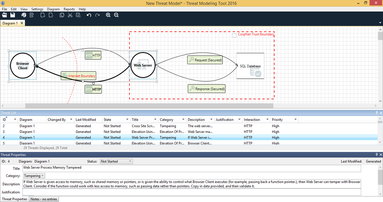Click the Copy toolbar icon

coord(62,15)
